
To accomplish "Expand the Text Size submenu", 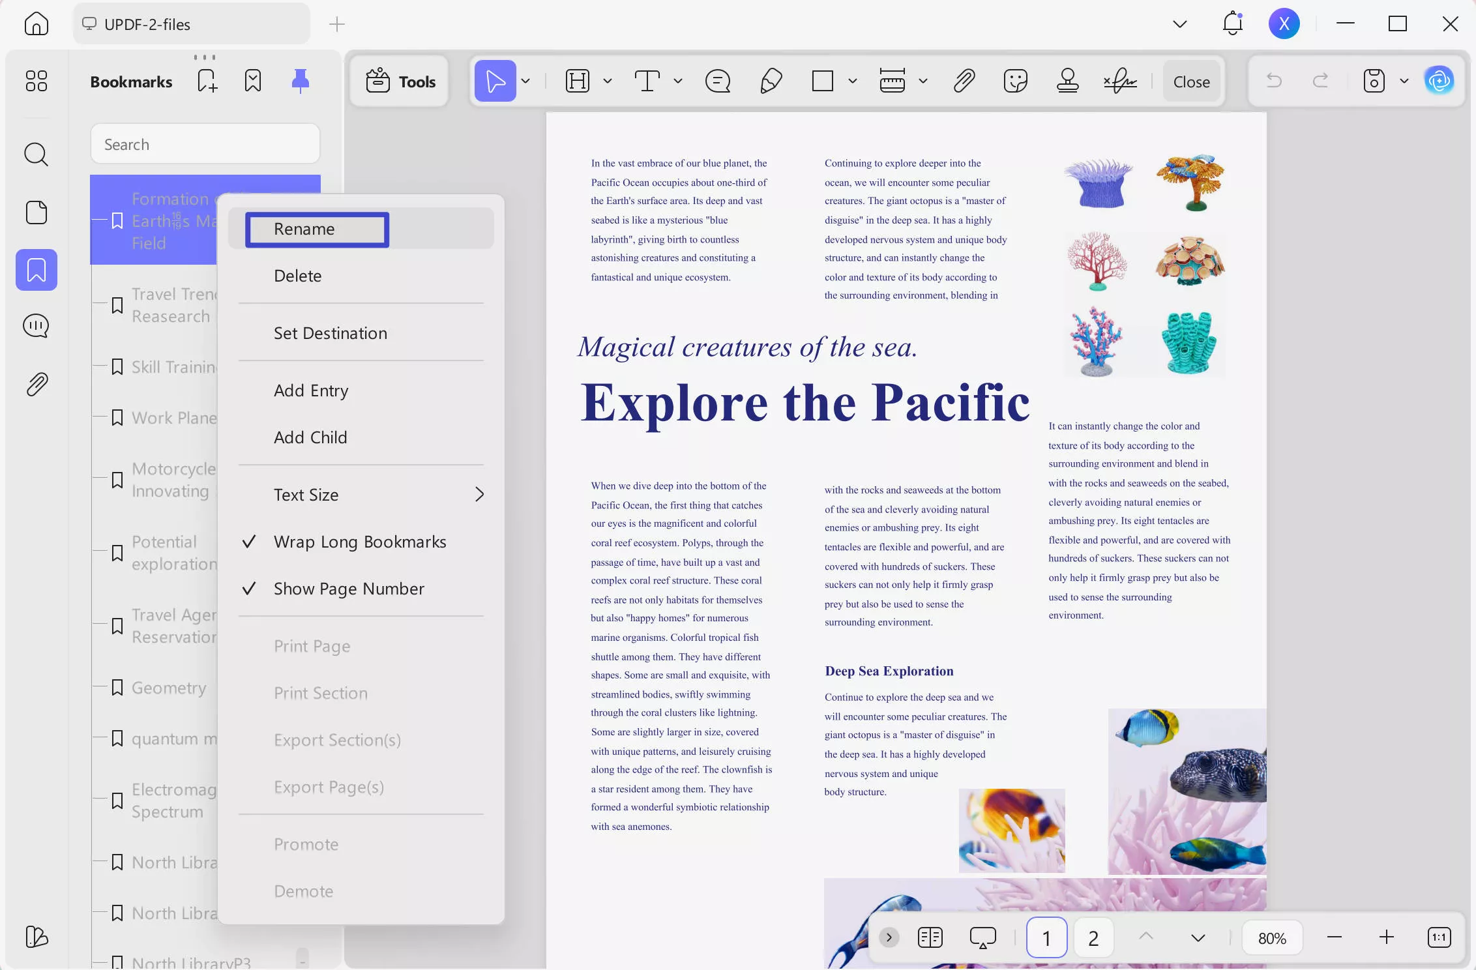I will [479, 494].
